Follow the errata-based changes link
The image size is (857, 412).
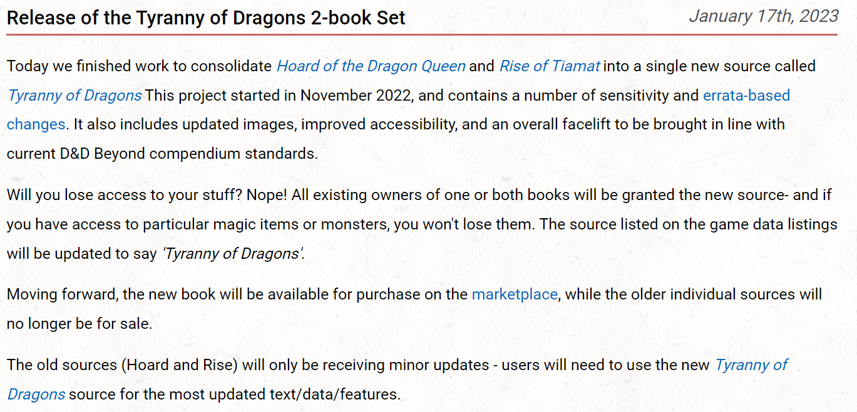pos(746,96)
